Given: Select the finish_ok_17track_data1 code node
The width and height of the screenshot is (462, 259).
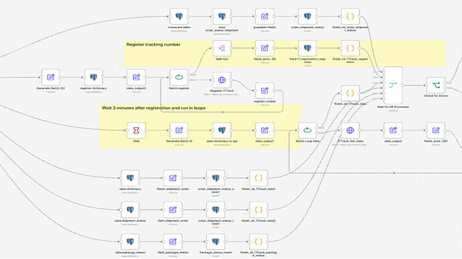Looking at the screenshot, I should coord(258,178).
